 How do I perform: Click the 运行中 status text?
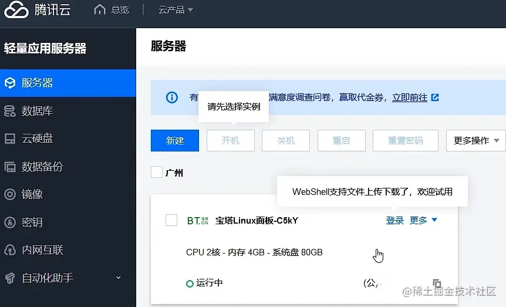(210, 283)
